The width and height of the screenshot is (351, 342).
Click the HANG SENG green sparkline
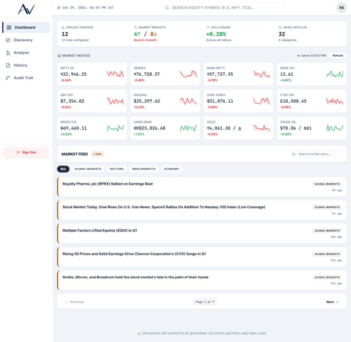(189, 128)
